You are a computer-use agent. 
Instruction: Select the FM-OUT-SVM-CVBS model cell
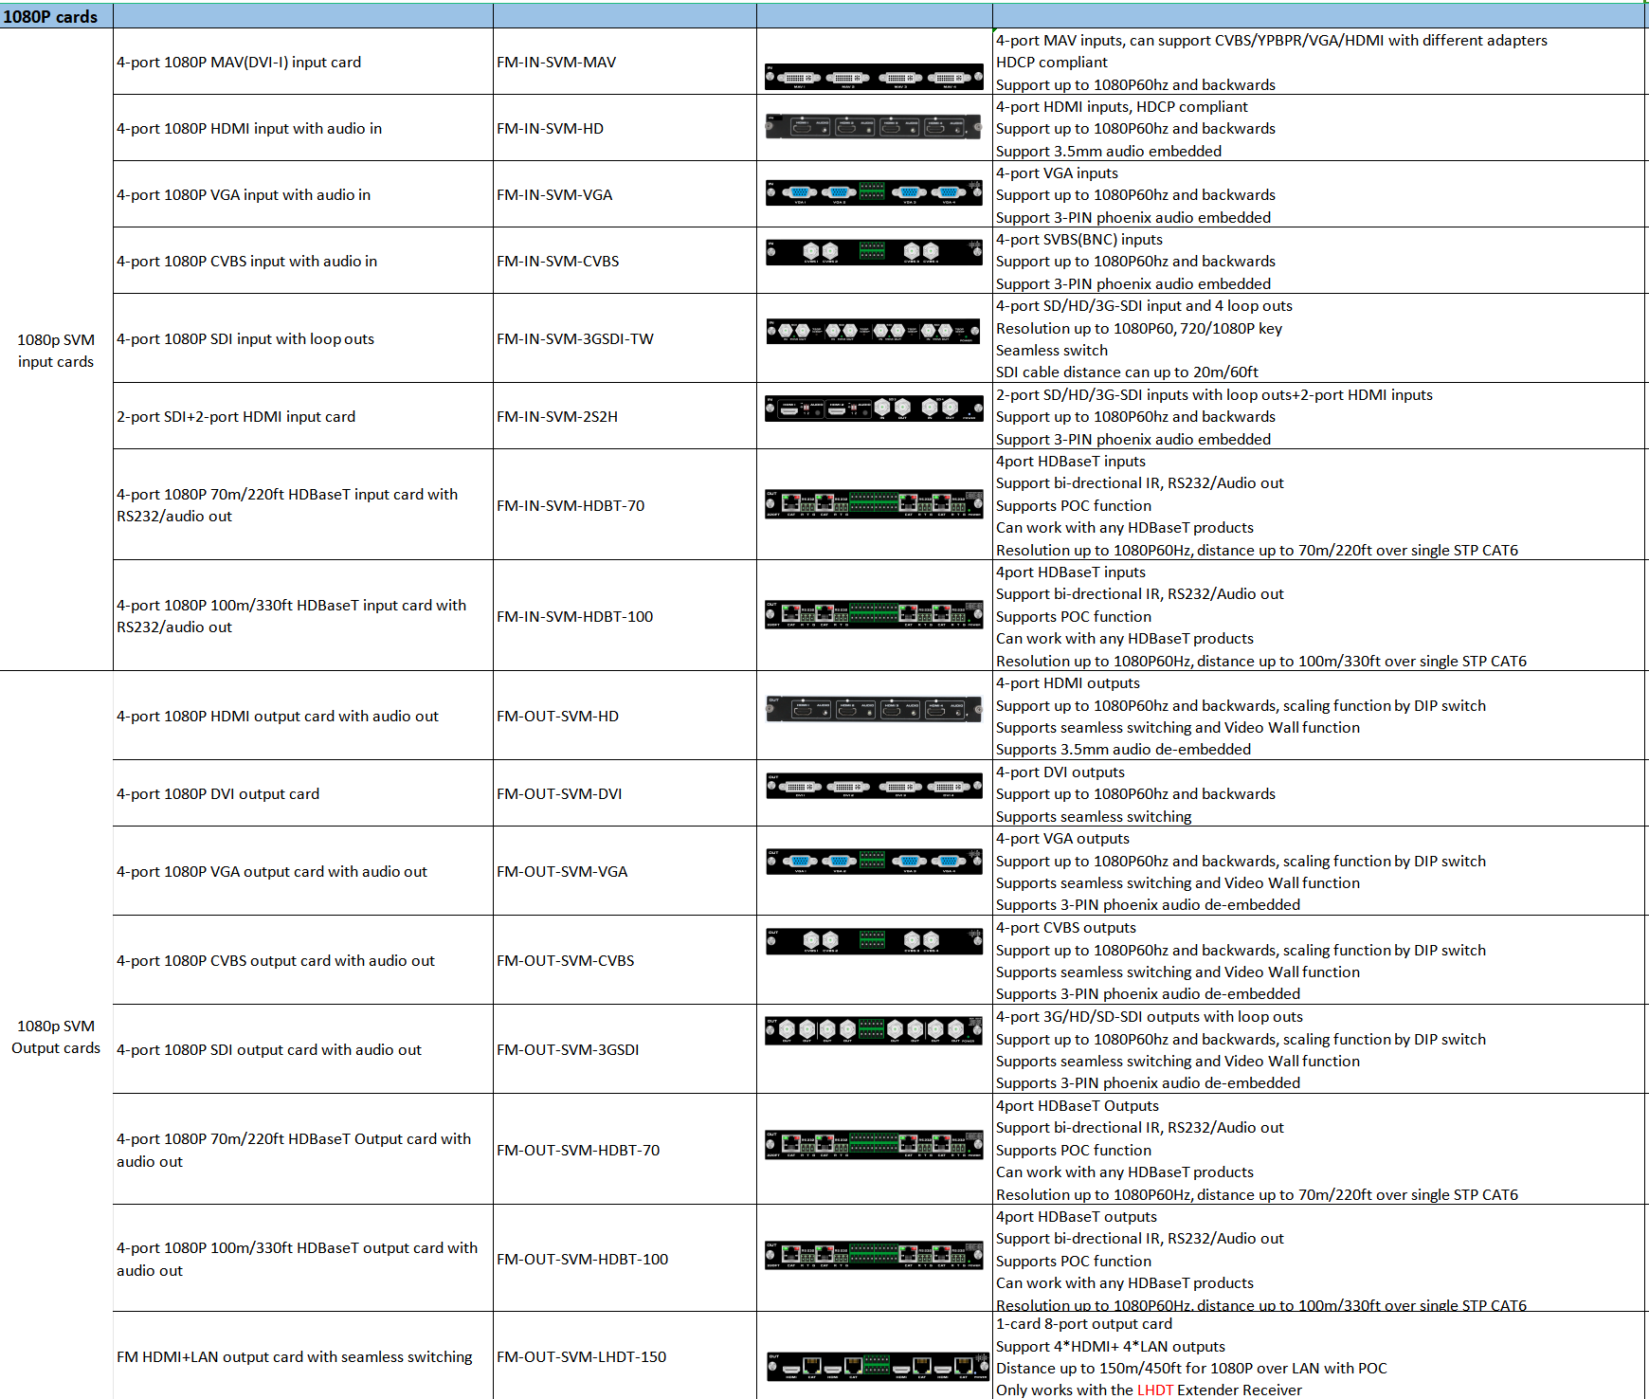point(566,961)
